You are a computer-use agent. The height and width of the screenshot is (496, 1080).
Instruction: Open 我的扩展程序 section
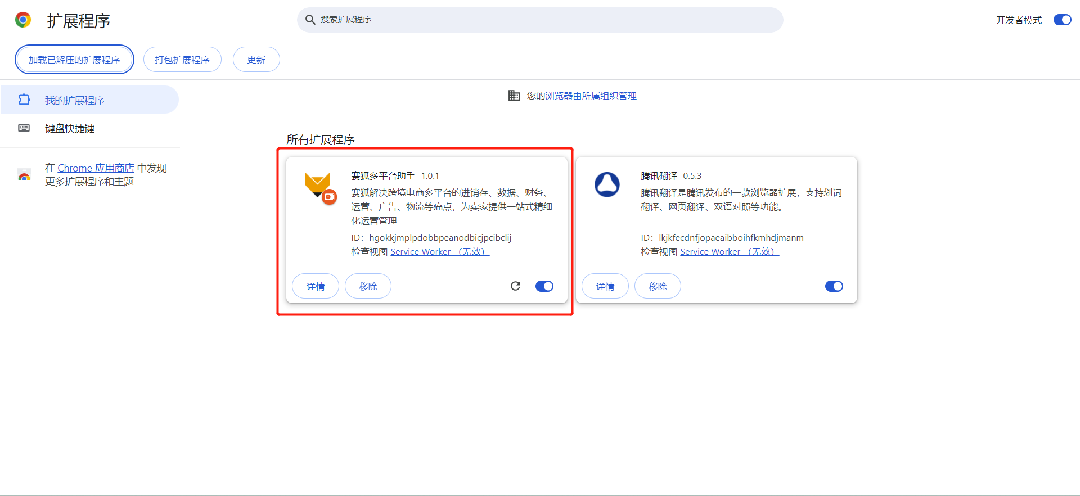[89, 100]
